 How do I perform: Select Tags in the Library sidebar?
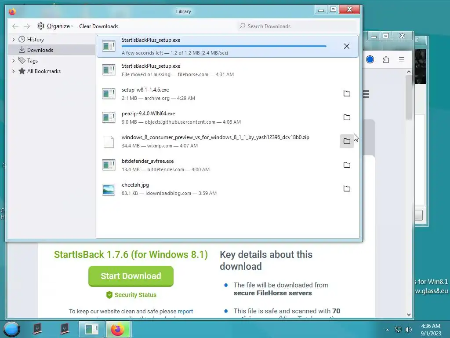click(33, 61)
